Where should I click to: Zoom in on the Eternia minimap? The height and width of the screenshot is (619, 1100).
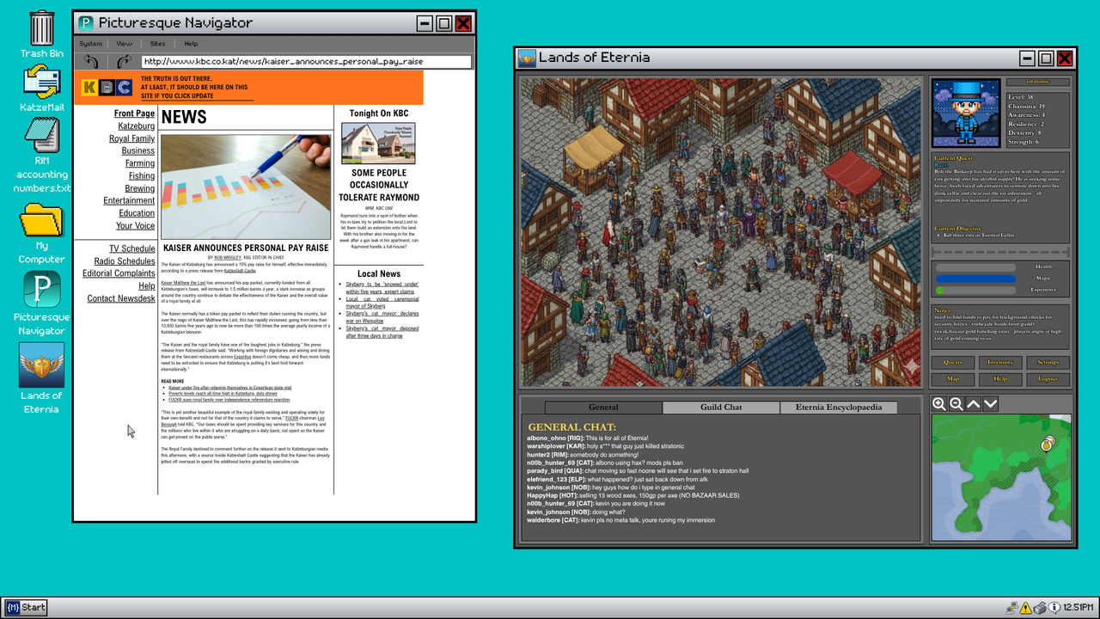[x=939, y=404]
